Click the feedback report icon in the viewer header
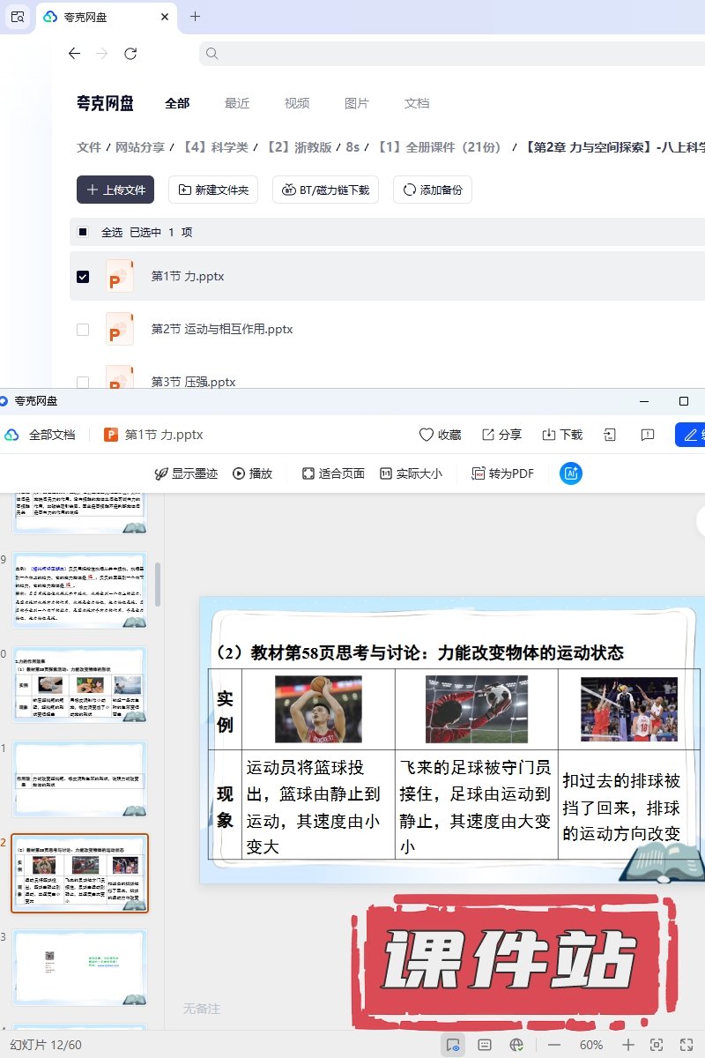This screenshot has height=1058, width=705. [x=648, y=435]
